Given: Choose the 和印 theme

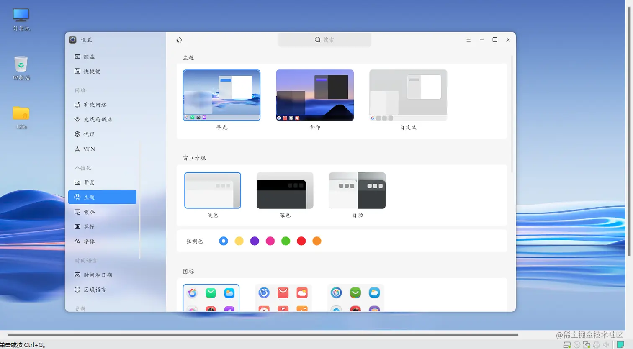Looking at the screenshot, I should (315, 95).
